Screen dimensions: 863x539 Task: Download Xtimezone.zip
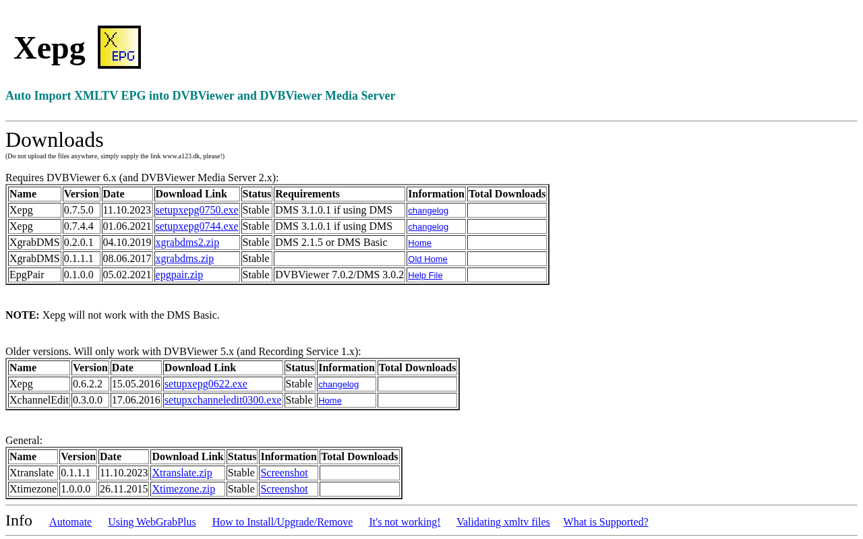click(183, 489)
